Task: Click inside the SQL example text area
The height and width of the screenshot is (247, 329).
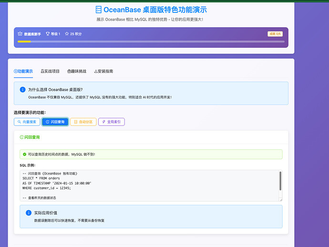Action: click(151, 185)
